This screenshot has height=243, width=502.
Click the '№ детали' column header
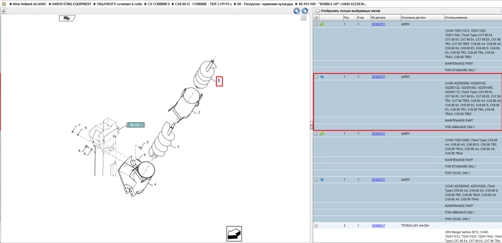coord(386,18)
